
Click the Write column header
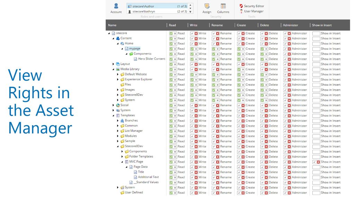[193, 25]
